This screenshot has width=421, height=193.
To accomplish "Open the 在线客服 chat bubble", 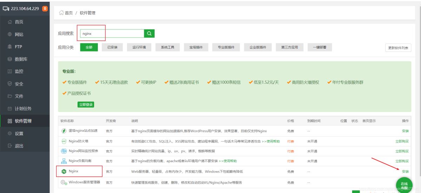I will pos(404,186).
